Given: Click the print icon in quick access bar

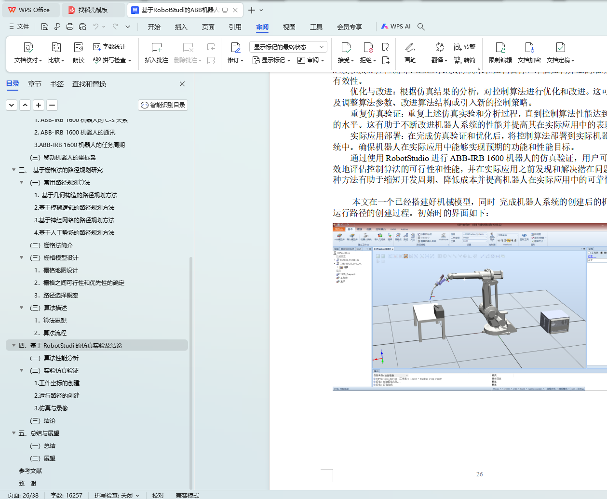Looking at the screenshot, I should pyautogui.click(x=70, y=27).
